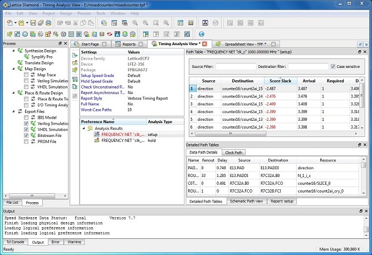The height and width of the screenshot is (255, 372).
Task: Click the globe icon at the end of the second toolbar row
Action: (201, 34)
